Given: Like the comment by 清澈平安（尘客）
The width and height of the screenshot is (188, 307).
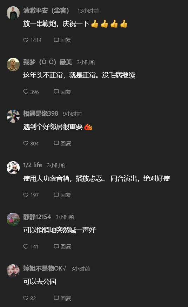Looking at the screenshot, I should (26, 40).
